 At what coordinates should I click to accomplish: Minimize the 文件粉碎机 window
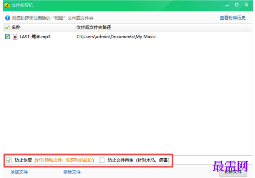pyautogui.click(x=227, y=5)
